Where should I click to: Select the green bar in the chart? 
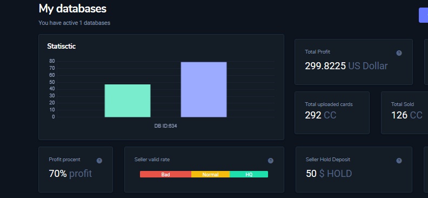[128, 101]
